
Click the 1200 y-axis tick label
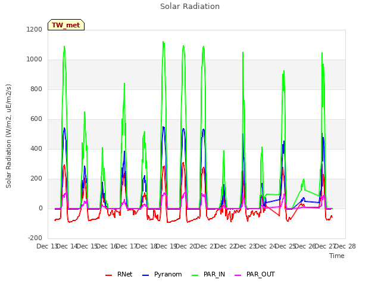coord(35,29)
